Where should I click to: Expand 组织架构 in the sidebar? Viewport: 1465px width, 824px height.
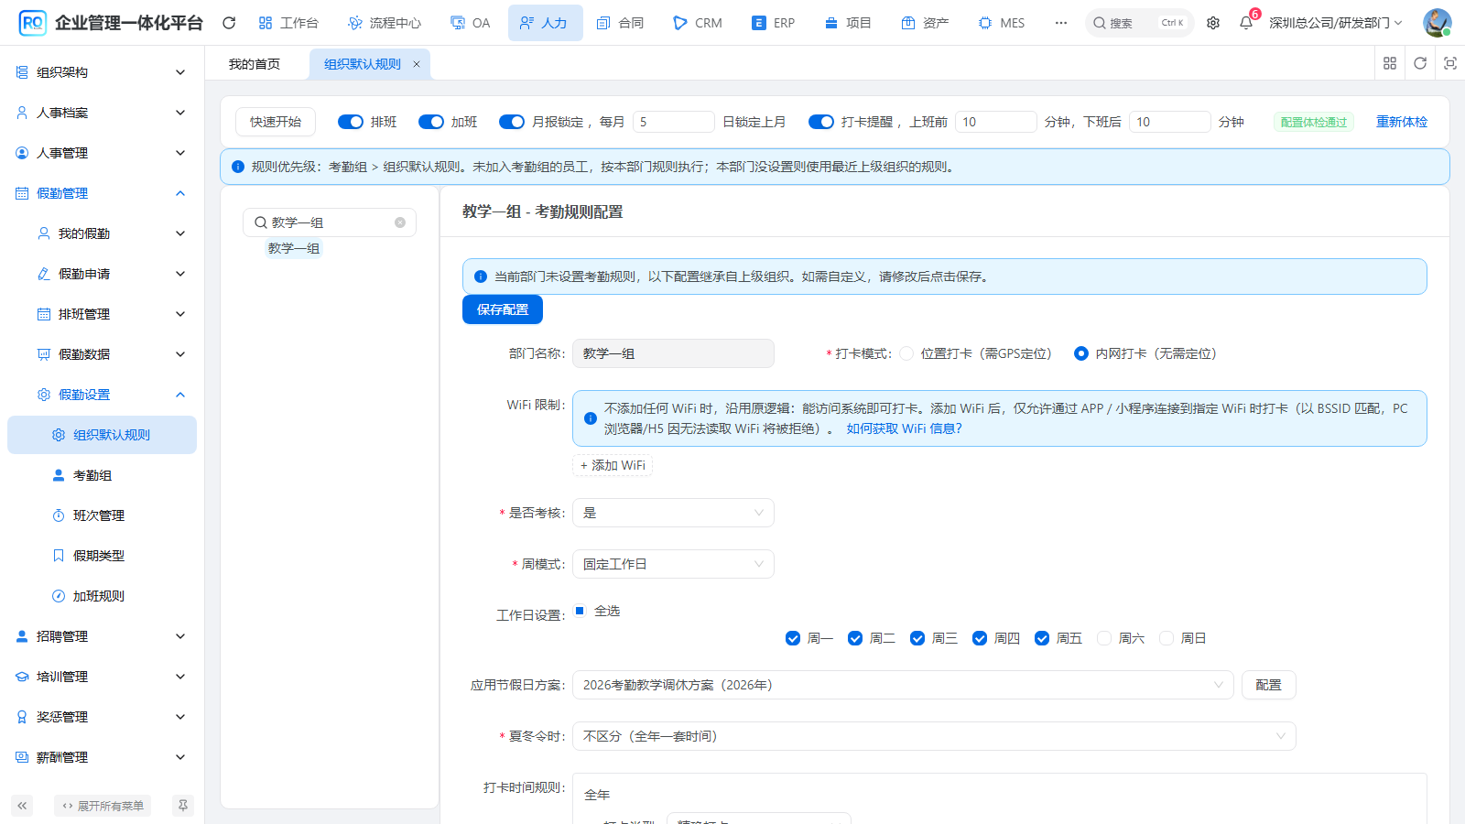tap(103, 72)
